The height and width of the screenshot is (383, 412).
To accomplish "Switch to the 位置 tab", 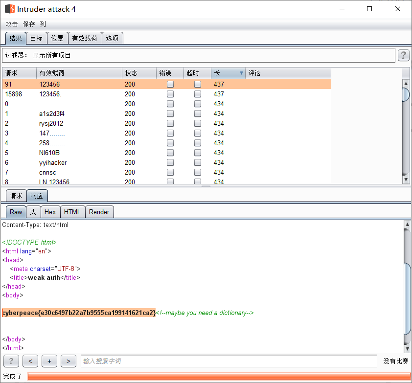I will click(x=58, y=38).
